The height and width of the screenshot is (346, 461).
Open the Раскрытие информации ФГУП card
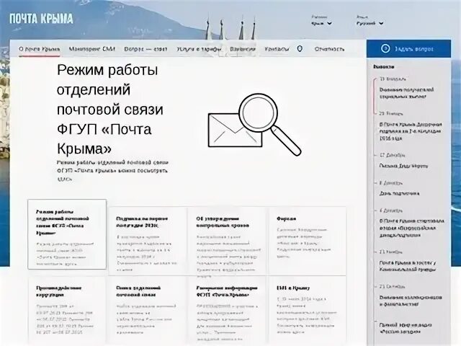point(227,309)
